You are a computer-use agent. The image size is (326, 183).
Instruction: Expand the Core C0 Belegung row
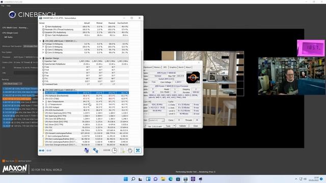point(43,47)
